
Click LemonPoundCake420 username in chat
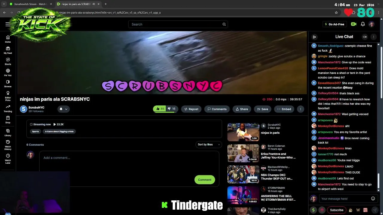[x=333, y=68]
